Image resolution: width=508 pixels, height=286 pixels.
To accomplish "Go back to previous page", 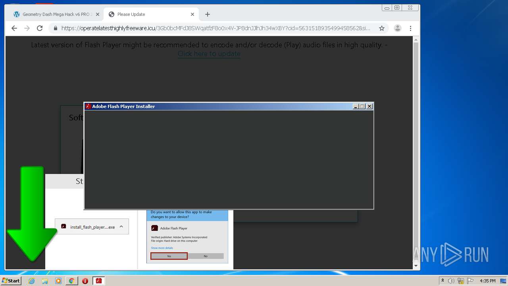I will pyautogui.click(x=14, y=28).
